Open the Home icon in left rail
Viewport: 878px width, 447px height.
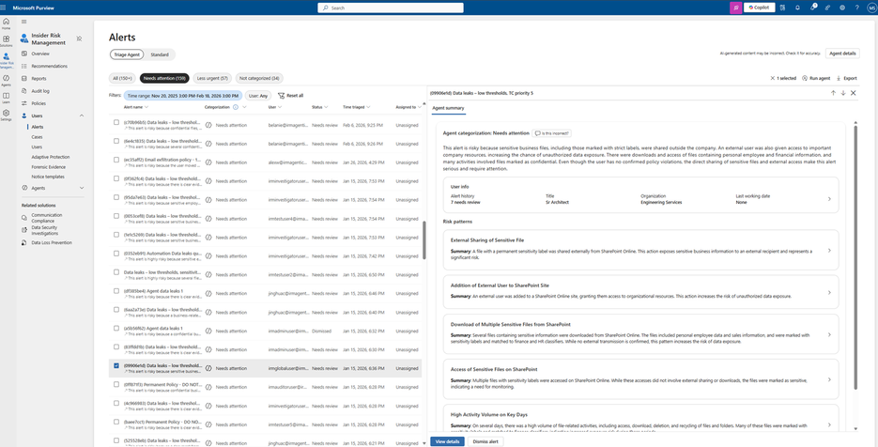(x=7, y=23)
